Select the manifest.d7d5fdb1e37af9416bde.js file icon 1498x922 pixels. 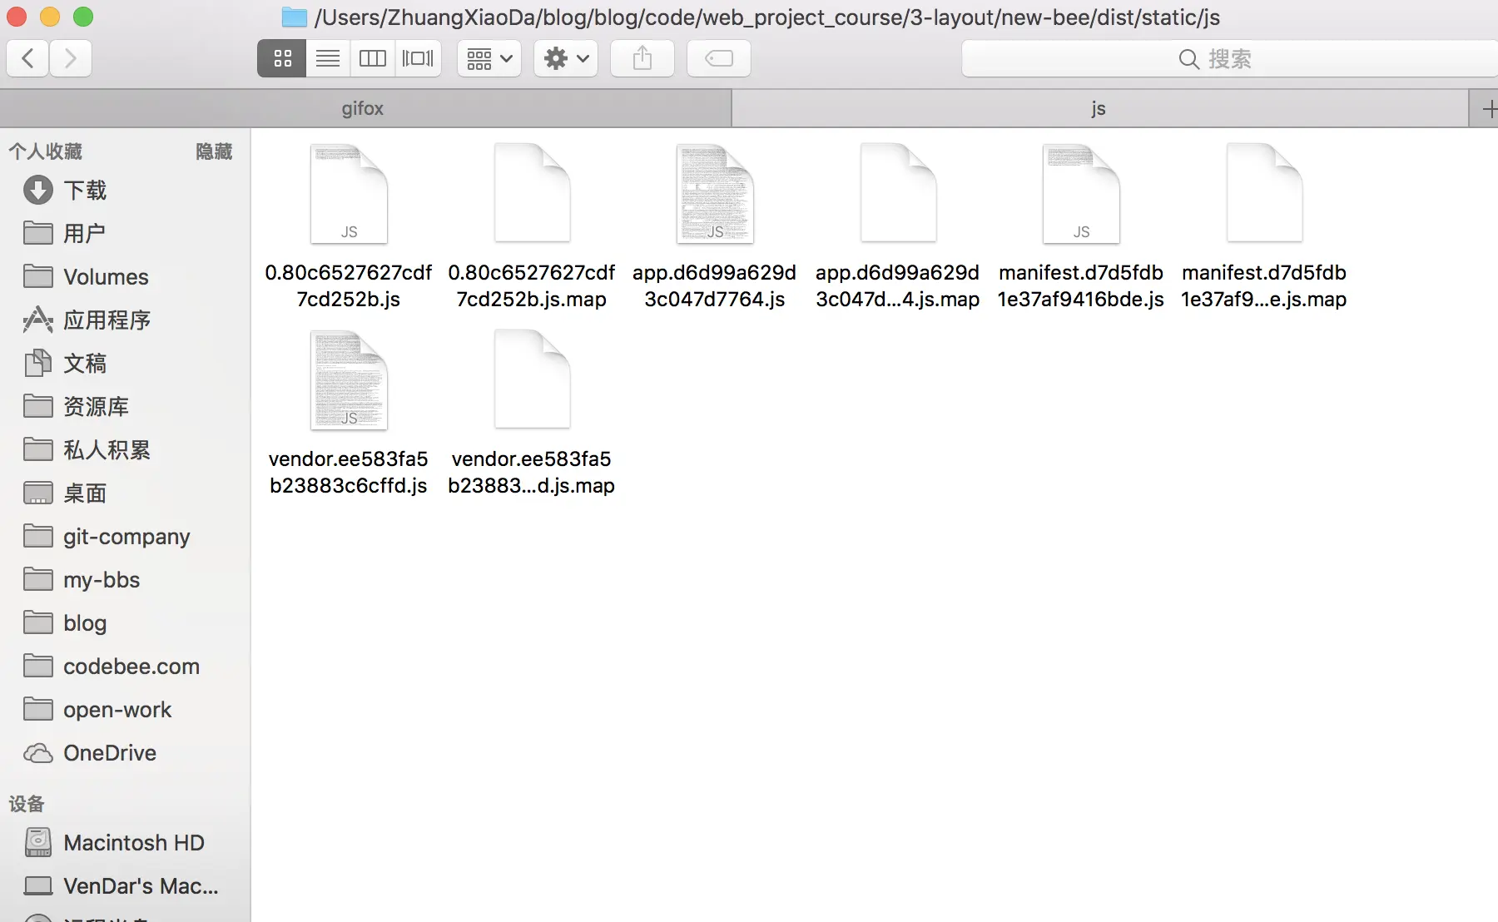click(1081, 194)
